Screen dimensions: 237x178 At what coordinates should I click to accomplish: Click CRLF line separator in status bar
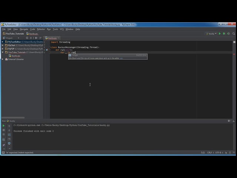[x=210, y=152]
